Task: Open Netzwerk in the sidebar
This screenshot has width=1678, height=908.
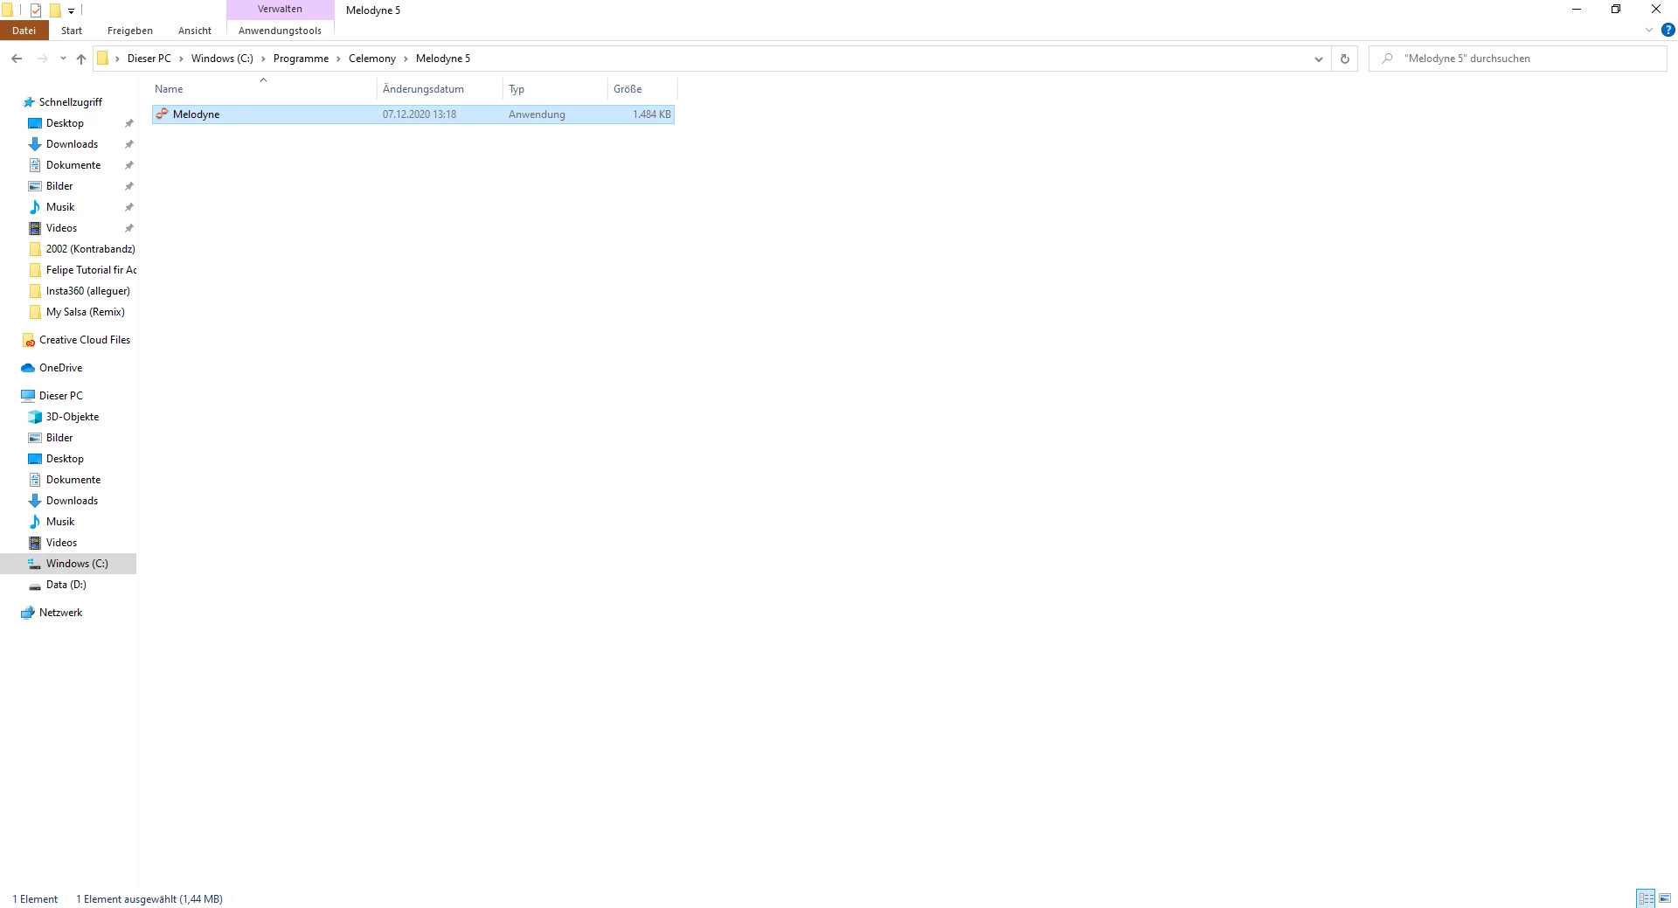Action: pyautogui.click(x=60, y=613)
